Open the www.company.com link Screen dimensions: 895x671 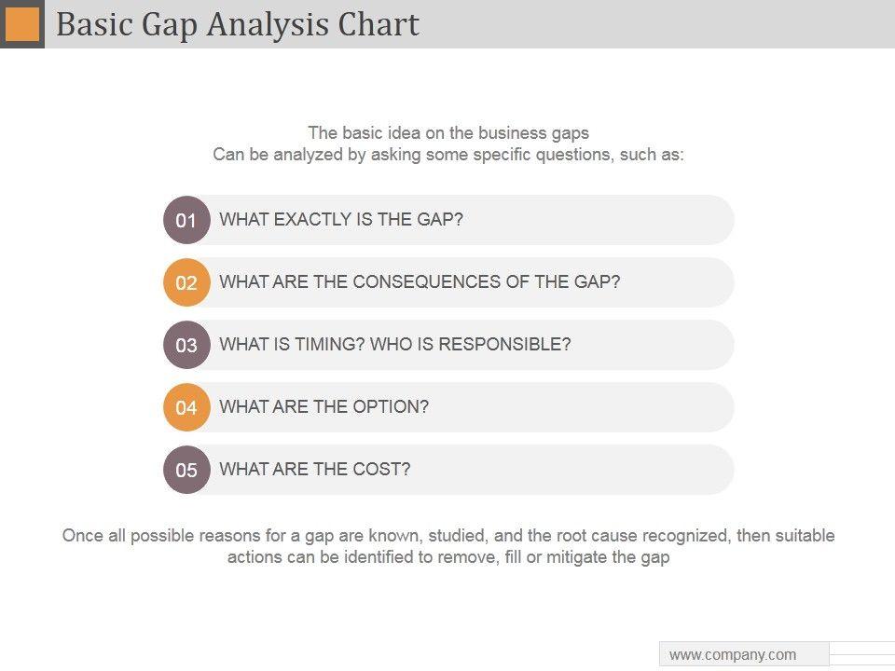pos(733,654)
